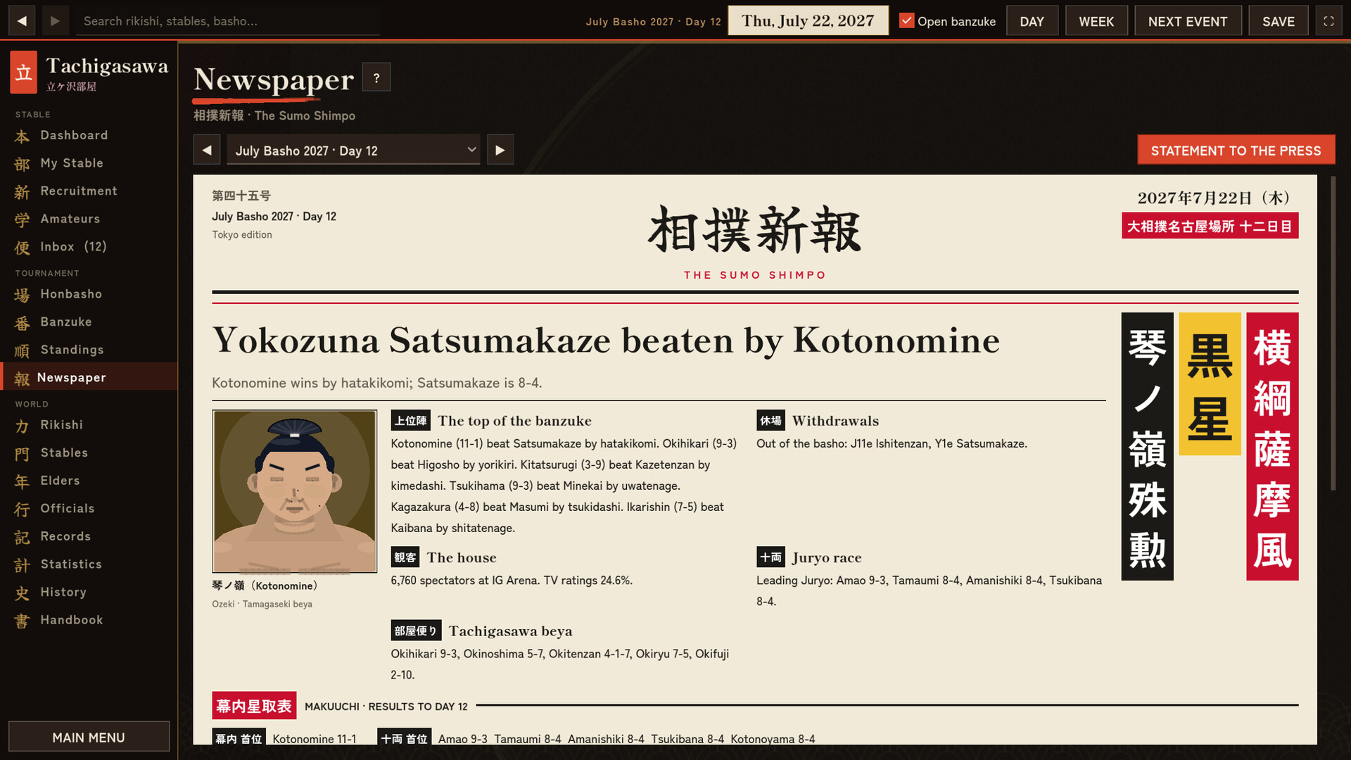1351x760 pixels.
Task: Click the WEEK advance button
Action: [x=1096, y=21]
